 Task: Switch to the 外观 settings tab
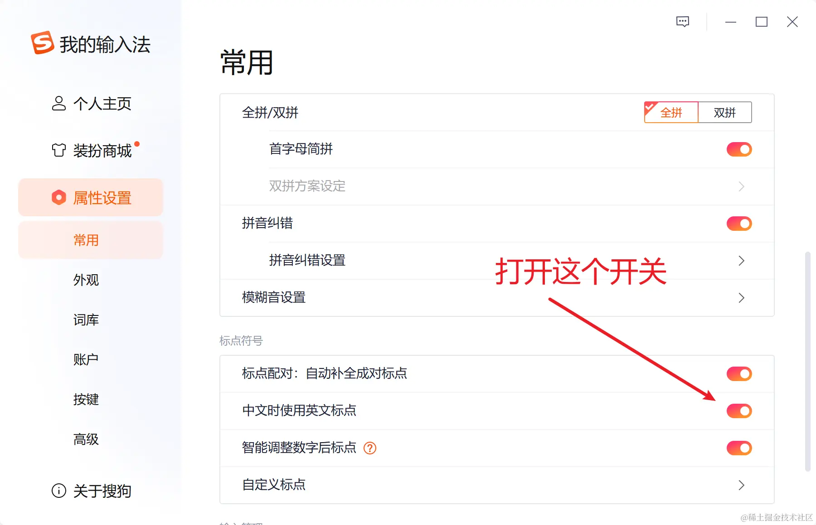click(x=86, y=280)
